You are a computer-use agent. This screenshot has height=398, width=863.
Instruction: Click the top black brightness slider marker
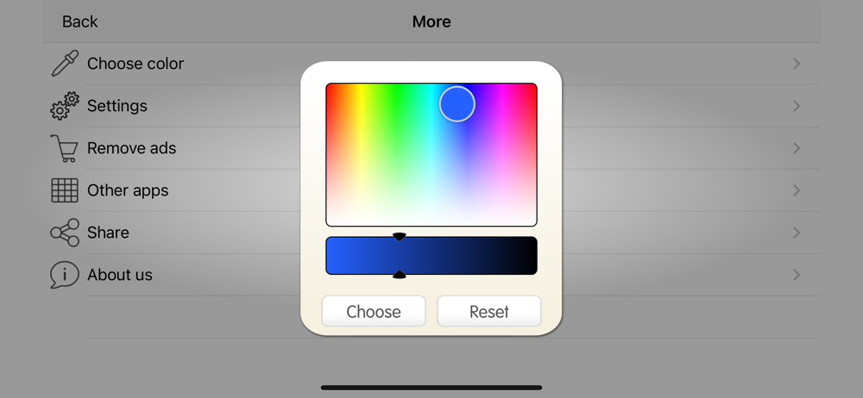coord(400,236)
